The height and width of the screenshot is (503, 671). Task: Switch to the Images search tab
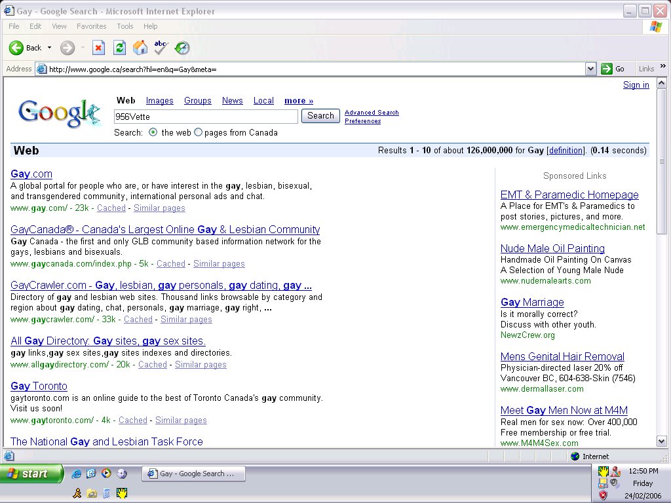(x=160, y=100)
